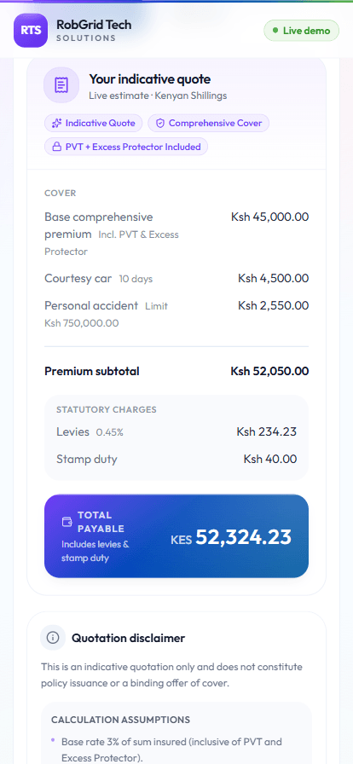The image size is (353, 764).
Task: Select PVT + Excess Protector Included chip
Action: 126,147
